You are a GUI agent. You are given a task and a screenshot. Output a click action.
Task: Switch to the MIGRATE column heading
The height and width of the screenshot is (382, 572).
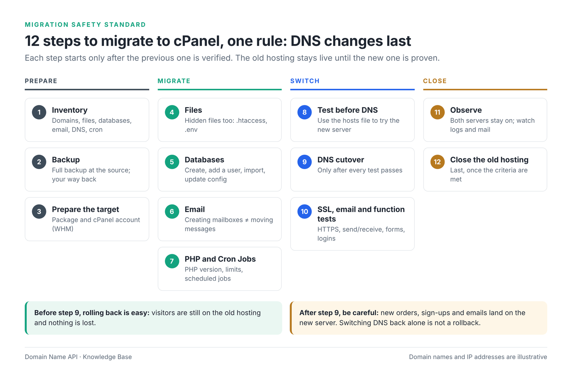click(x=174, y=81)
